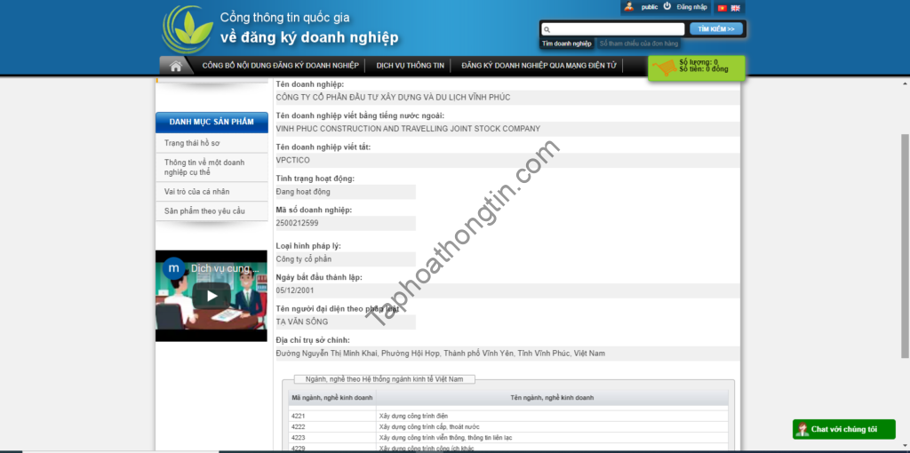Open Đăng ký doanh nghiệp qua mạng điện tử menu

click(539, 66)
